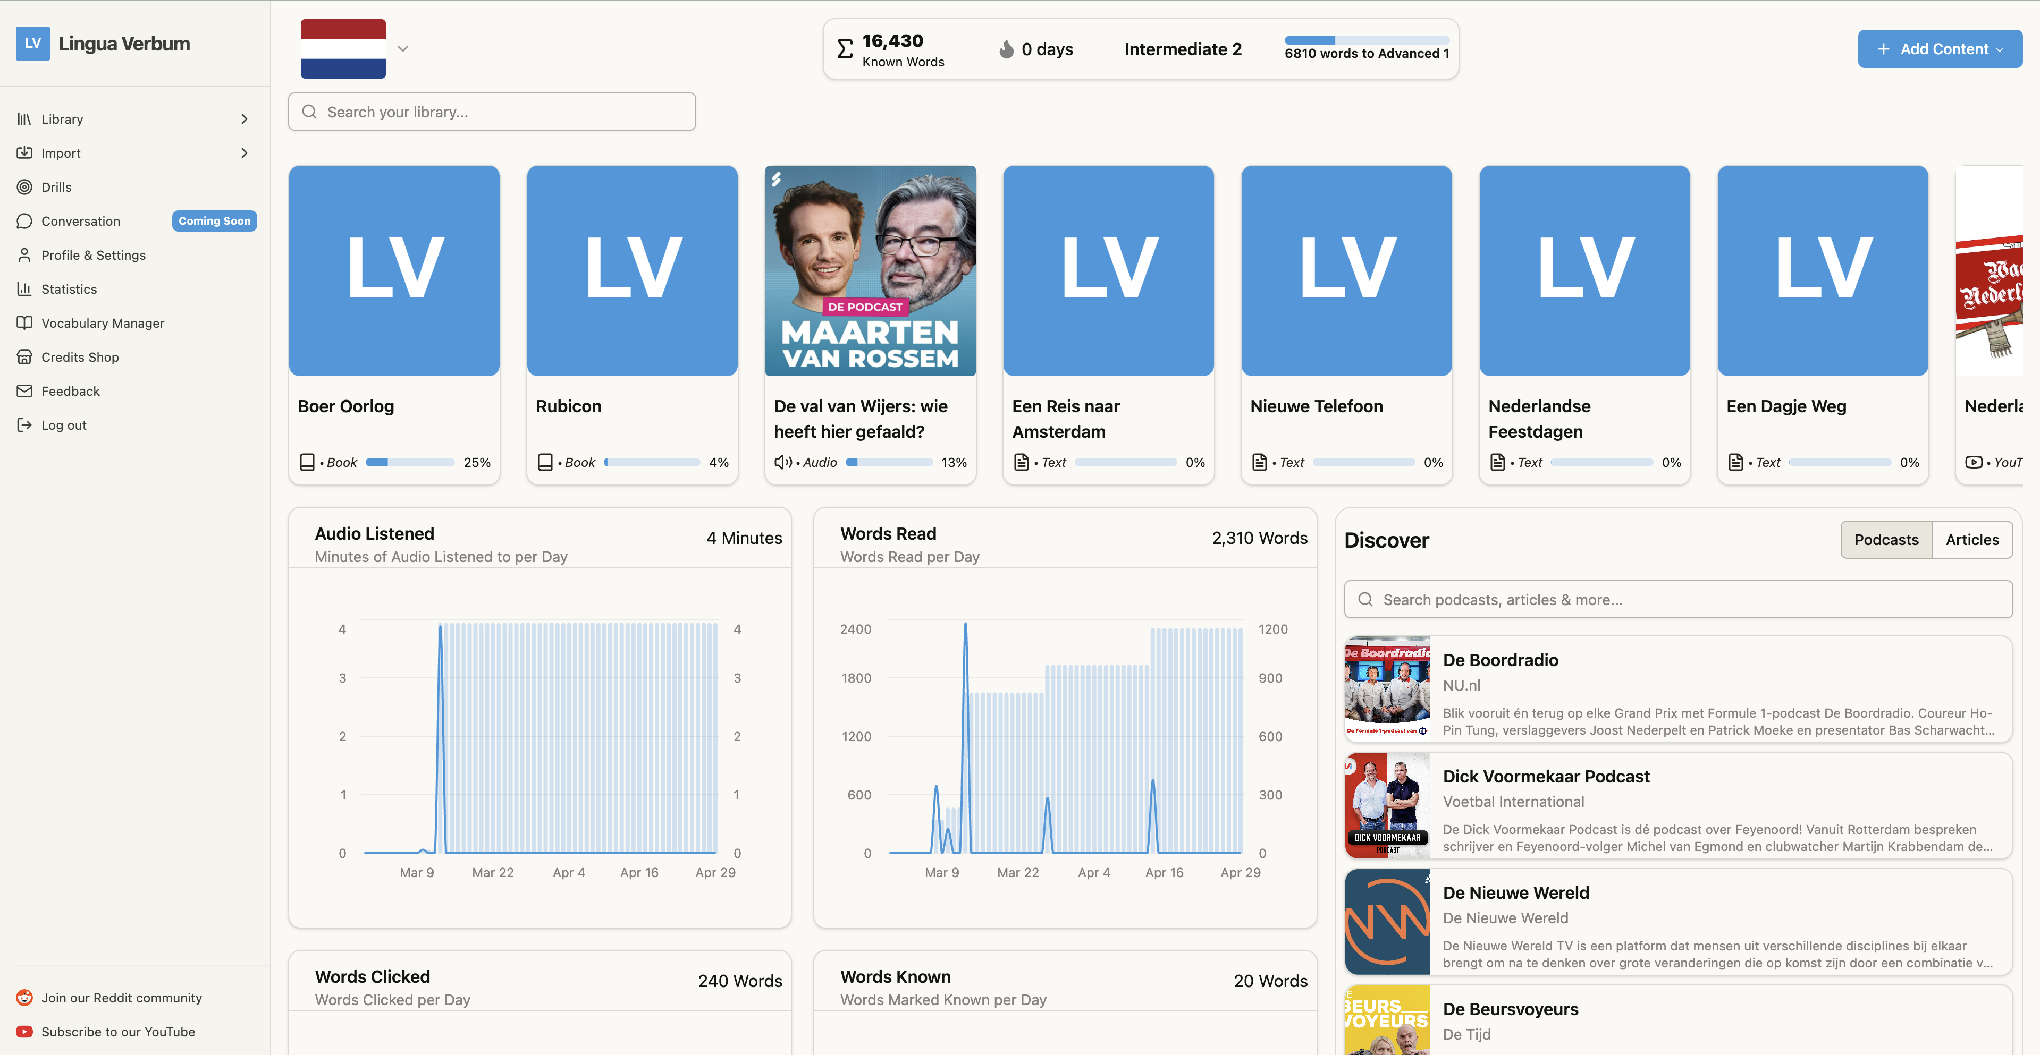The width and height of the screenshot is (2040, 1055).
Task: Switch Discover to Podcasts tab
Action: (x=1885, y=540)
